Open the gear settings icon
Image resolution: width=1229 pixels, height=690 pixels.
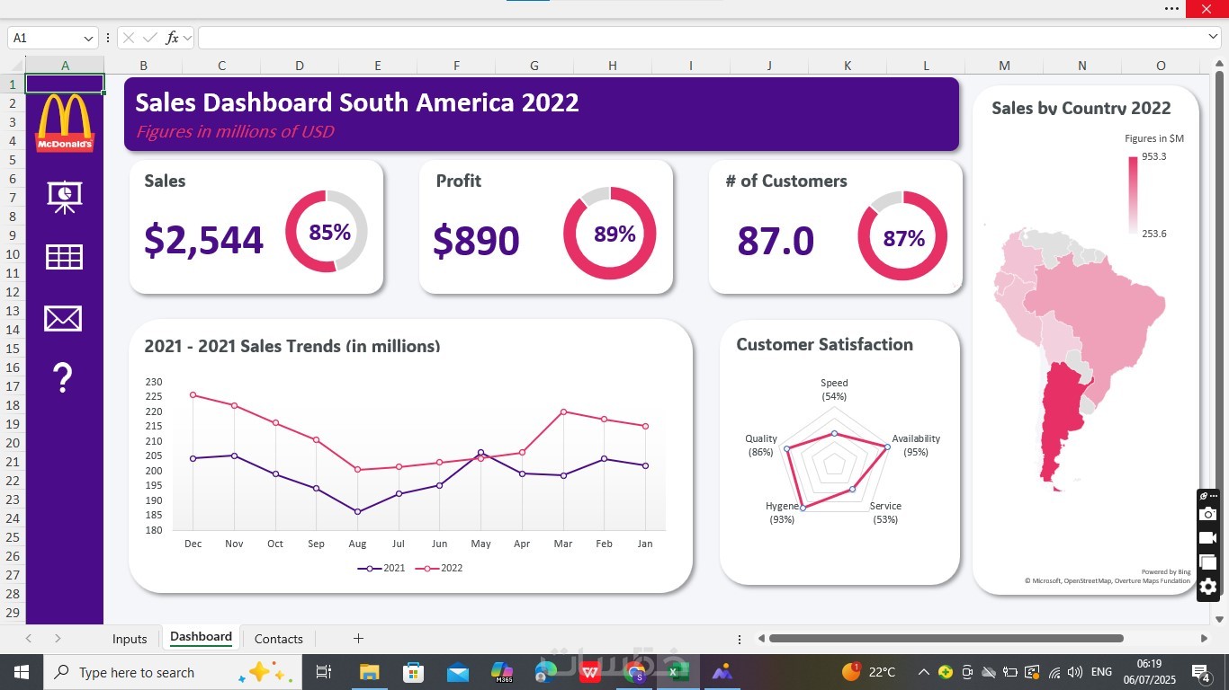(x=1207, y=587)
